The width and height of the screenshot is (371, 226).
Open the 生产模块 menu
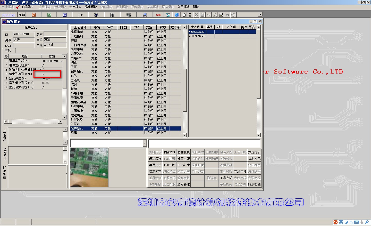coord(75,7)
